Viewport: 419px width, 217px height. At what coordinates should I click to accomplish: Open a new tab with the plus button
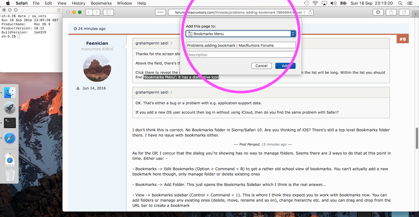coord(416,14)
